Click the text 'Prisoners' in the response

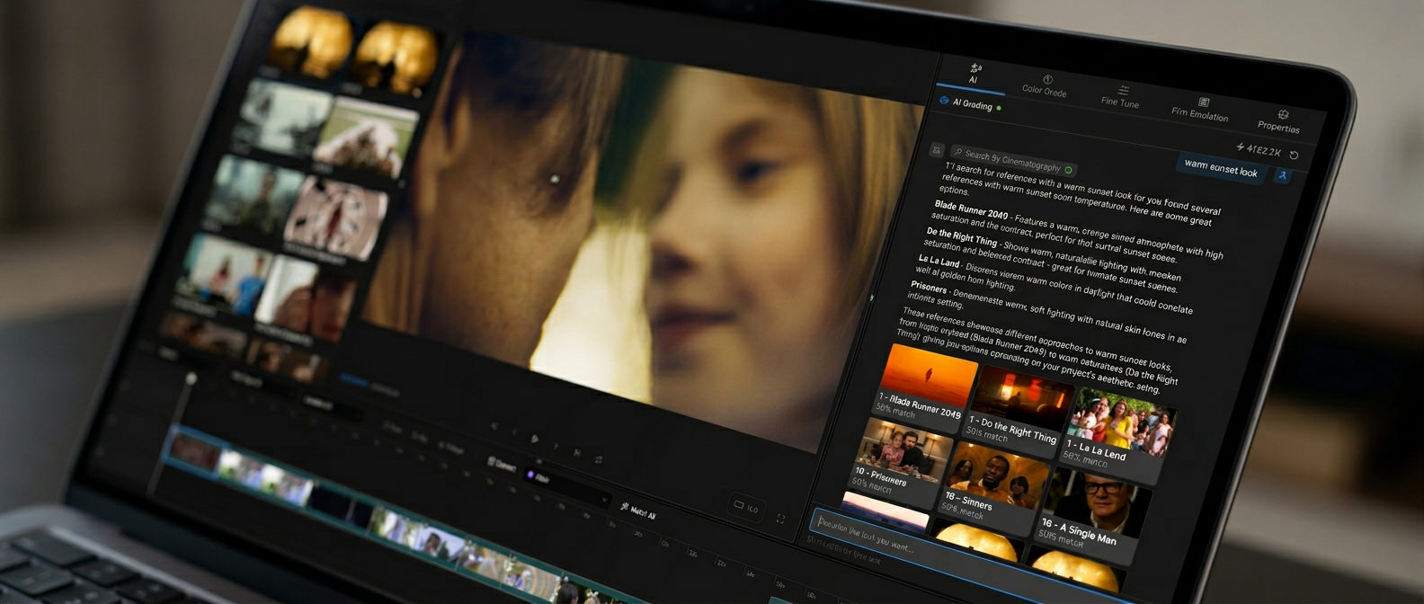tap(928, 288)
